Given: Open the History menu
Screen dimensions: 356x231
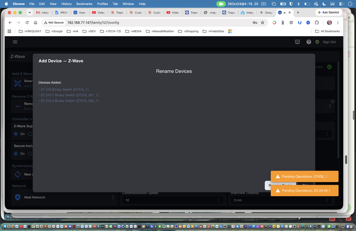Looking at the screenshot, I should coord(66,4).
